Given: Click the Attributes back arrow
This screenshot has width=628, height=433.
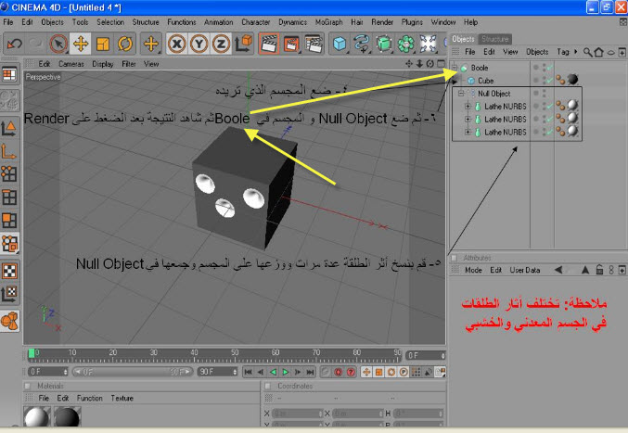Looking at the screenshot, I should point(558,270).
